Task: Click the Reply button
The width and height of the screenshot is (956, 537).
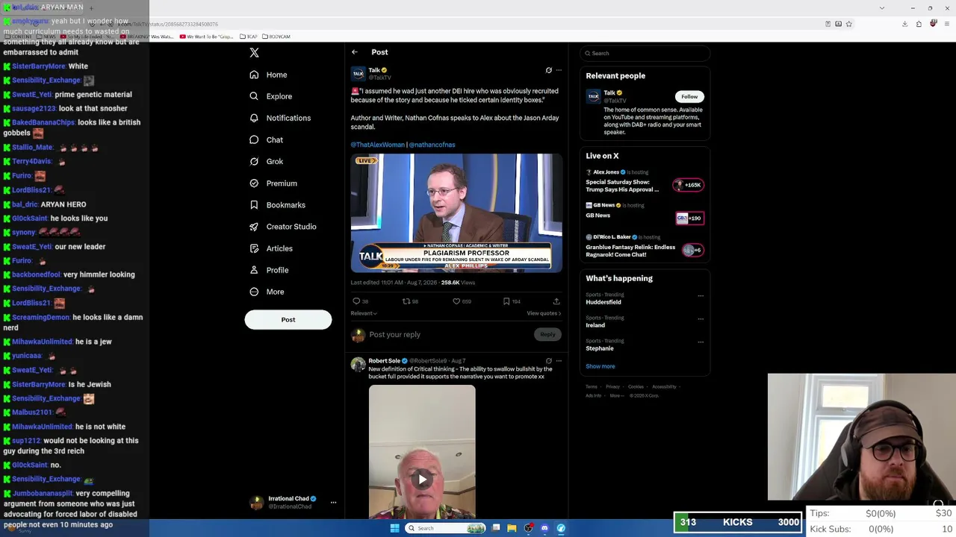Action: (x=547, y=334)
